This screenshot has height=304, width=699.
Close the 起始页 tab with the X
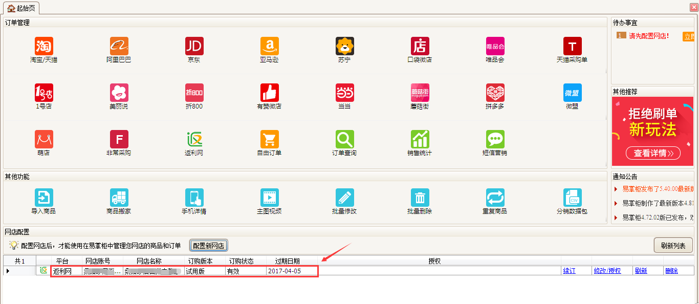click(693, 7)
